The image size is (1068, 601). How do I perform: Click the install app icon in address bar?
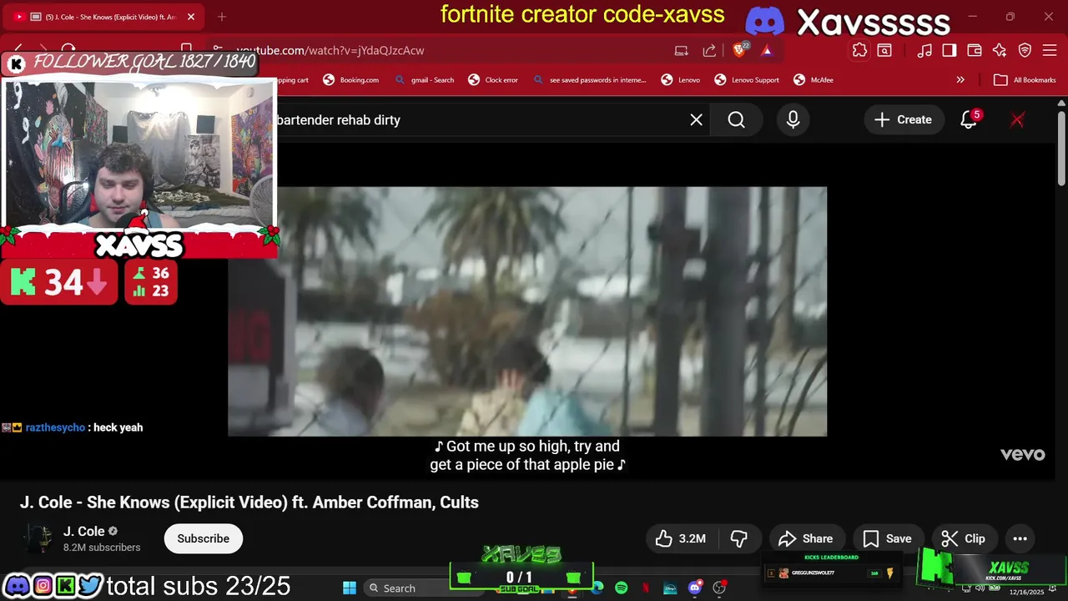(x=682, y=51)
